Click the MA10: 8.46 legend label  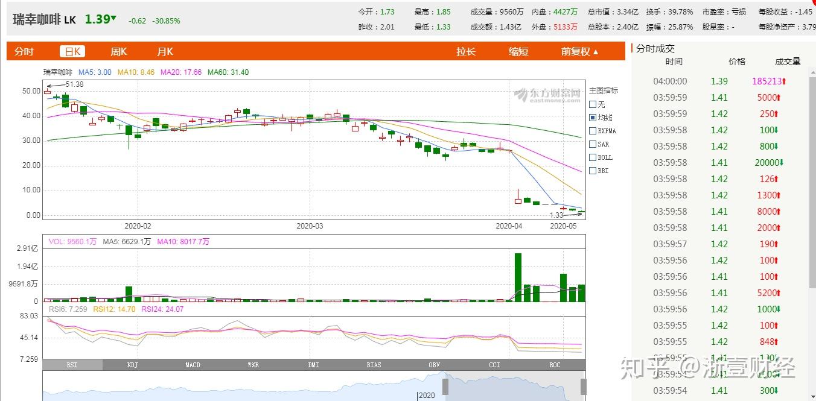click(136, 72)
